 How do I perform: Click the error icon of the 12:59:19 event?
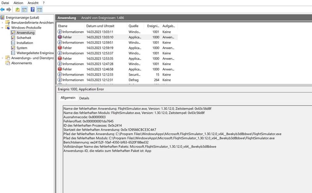(60, 48)
